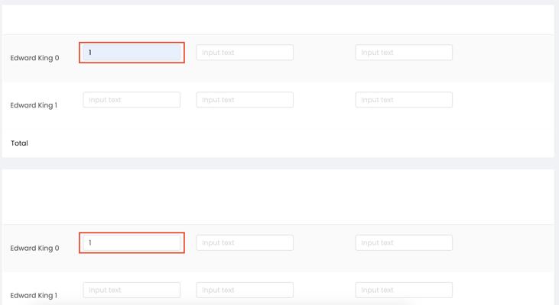Select bottom table's Edward King 0 third input

pyautogui.click(x=404, y=243)
